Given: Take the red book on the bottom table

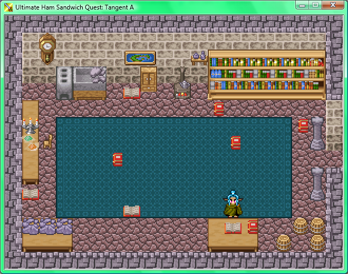Looking at the screenshot, I should 253,227.
